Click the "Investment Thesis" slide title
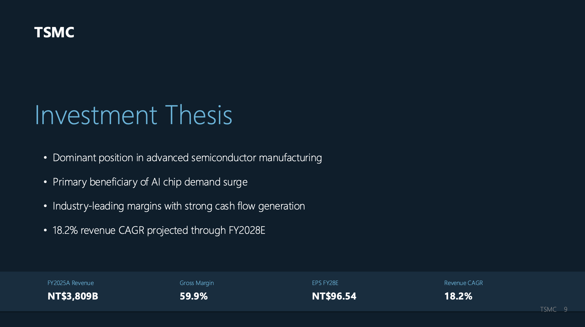Screen dimensions: 585x327 click(x=133, y=115)
